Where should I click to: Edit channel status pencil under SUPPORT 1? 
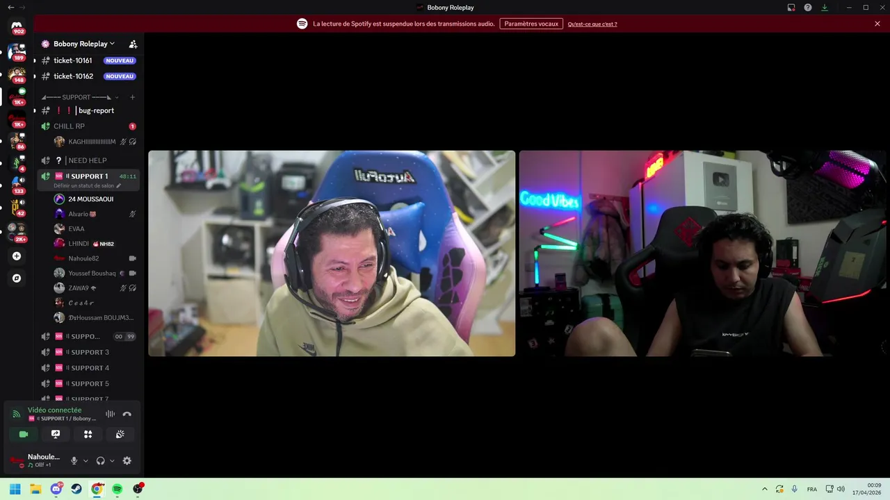coord(118,186)
